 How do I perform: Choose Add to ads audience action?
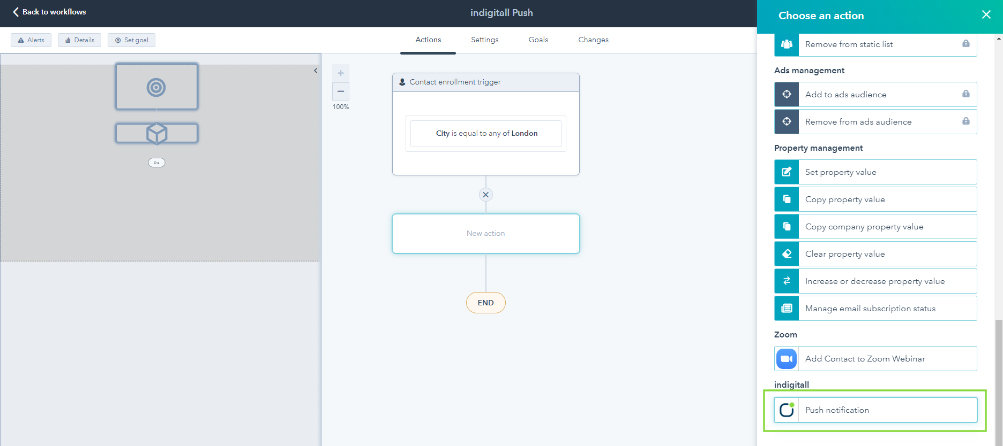coord(875,95)
